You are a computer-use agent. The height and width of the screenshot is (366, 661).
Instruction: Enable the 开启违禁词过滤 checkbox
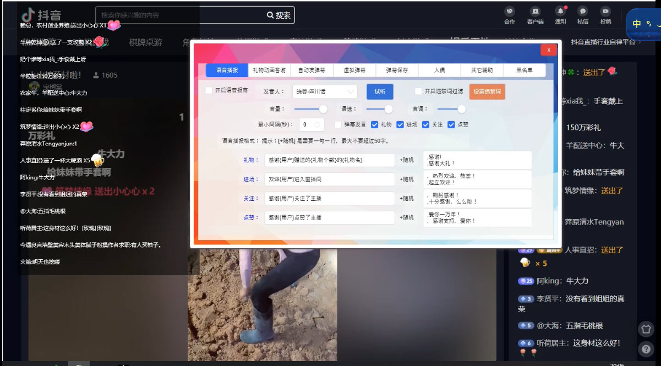[418, 91]
